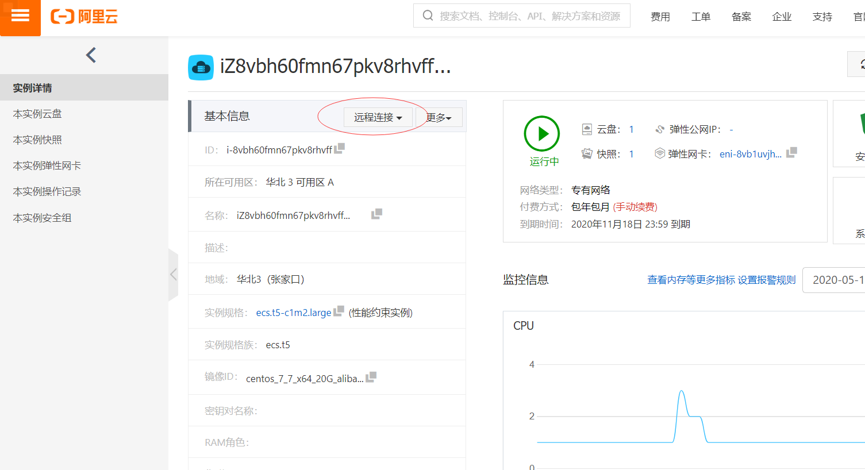Open 费用 in top navigation
Image resolution: width=865 pixels, height=470 pixels.
(660, 17)
